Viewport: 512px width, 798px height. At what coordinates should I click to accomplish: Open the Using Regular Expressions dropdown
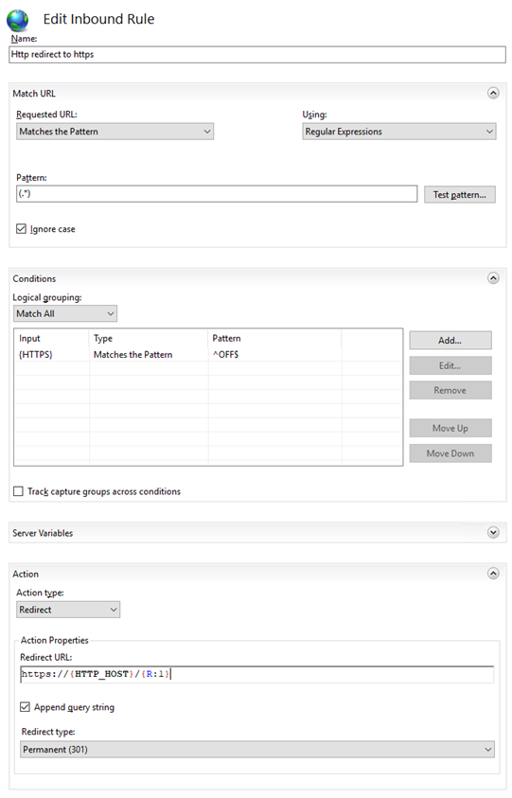pos(399,132)
